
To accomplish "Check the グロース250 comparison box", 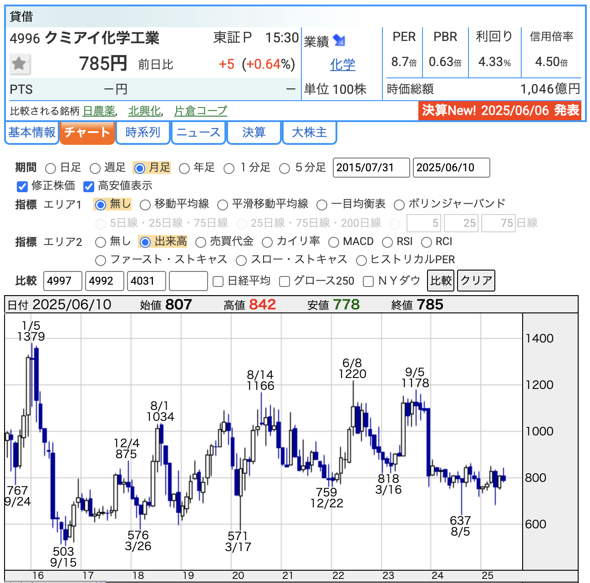I will point(285,281).
